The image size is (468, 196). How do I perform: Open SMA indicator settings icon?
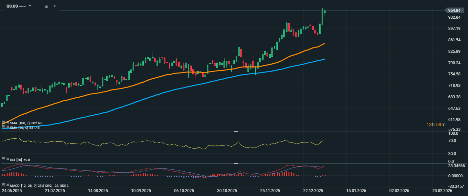(x=4, y=123)
